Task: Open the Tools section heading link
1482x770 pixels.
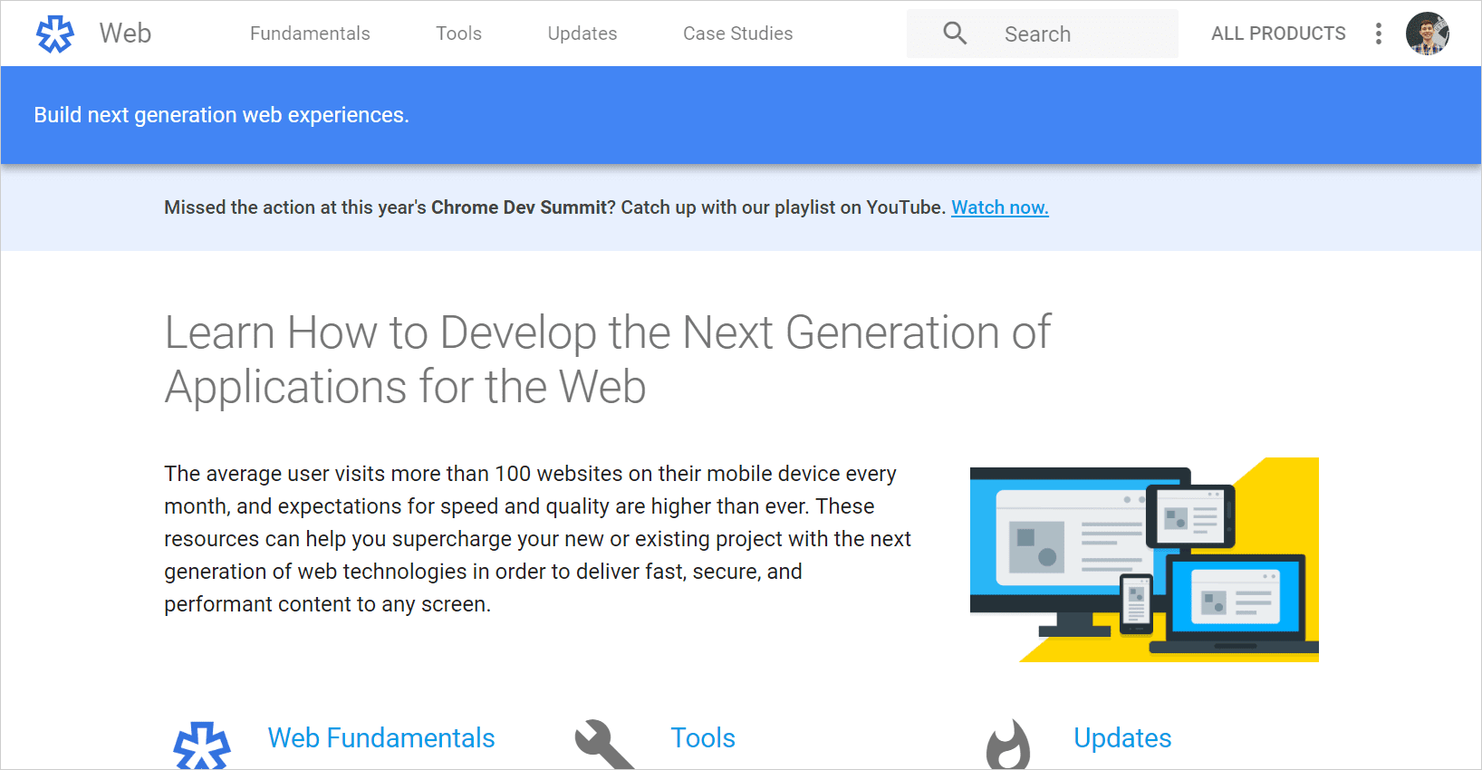Action: [703, 738]
